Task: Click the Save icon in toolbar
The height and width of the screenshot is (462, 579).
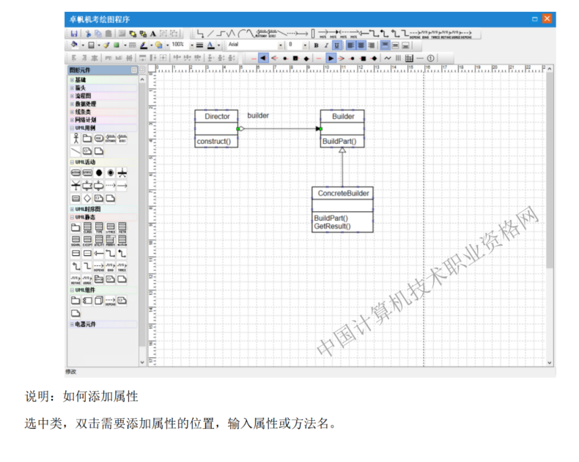Action: (74, 34)
